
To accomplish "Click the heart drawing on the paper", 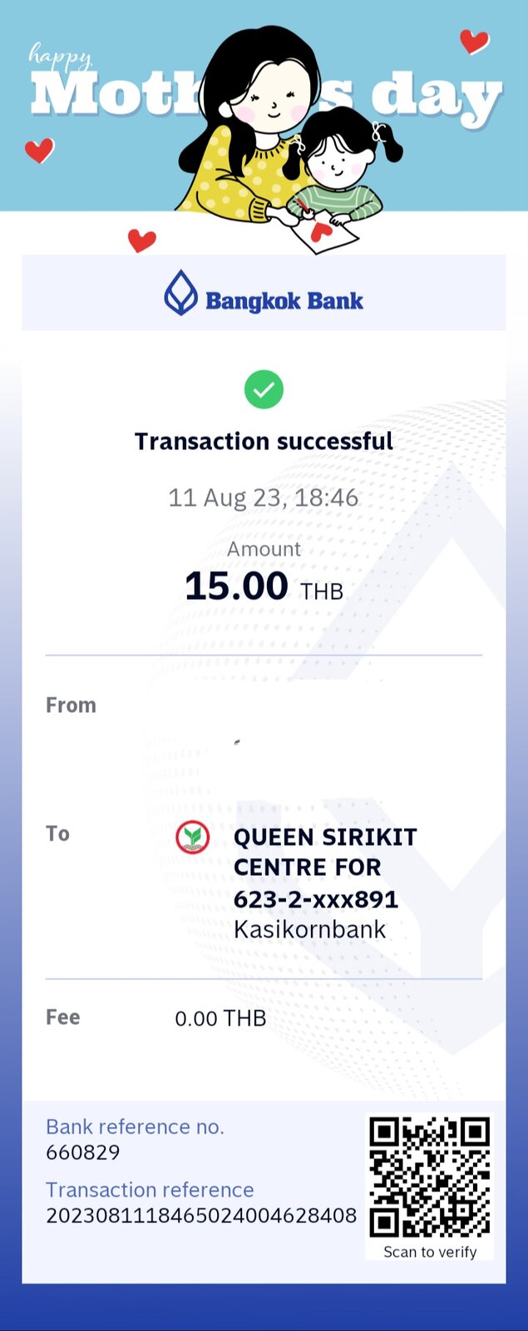I will point(321,230).
